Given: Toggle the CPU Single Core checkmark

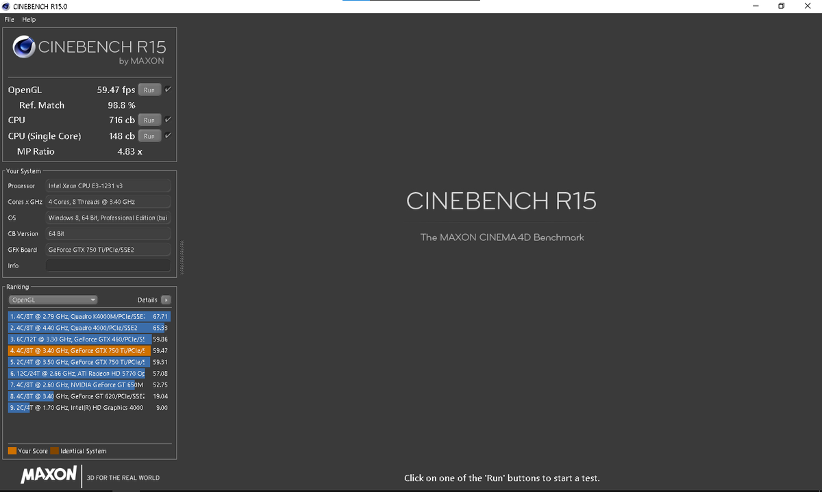Looking at the screenshot, I should pyautogui.click(x=169, y=135).
